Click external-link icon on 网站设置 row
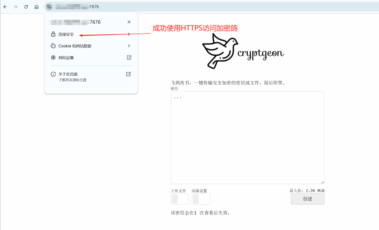 [x=129, y=57]
